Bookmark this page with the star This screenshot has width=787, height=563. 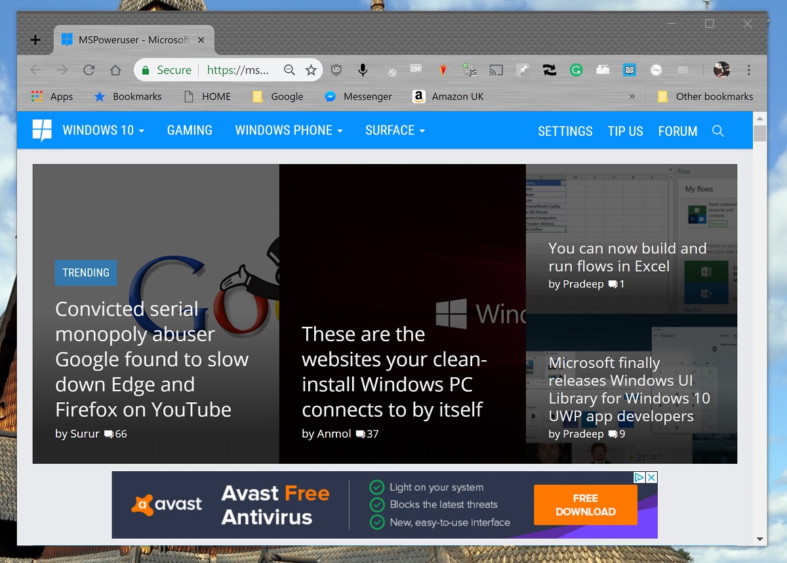[311, 70]
